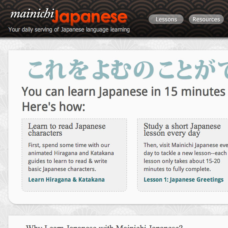Viewport: 228px width, 228px height.
Task: Open the Resources menu button
Action: click(206, 19)
